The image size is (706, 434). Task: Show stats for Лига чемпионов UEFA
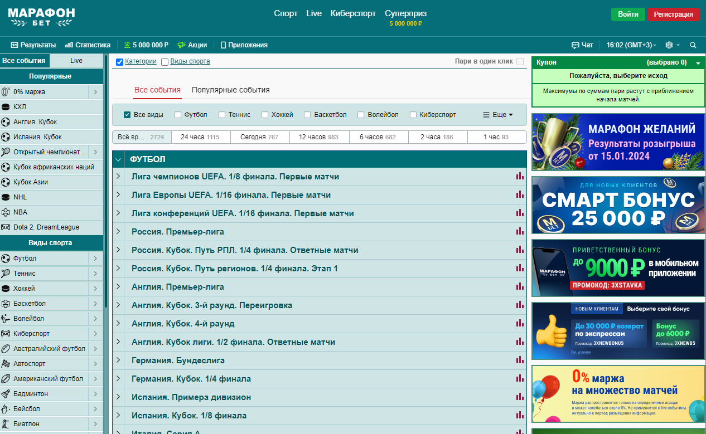520,177
